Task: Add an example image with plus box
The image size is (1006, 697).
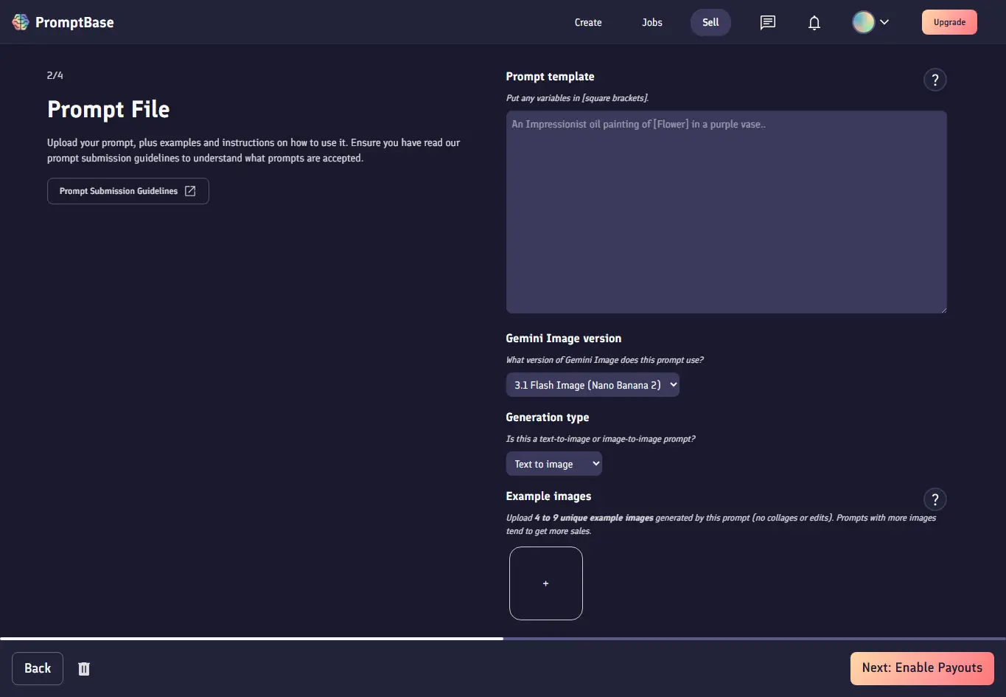Action: click(x=546, y=583)
